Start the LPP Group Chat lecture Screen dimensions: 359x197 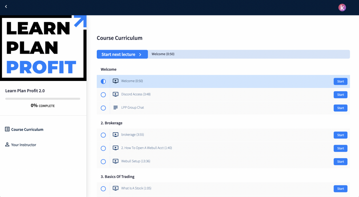pos(340,108)
